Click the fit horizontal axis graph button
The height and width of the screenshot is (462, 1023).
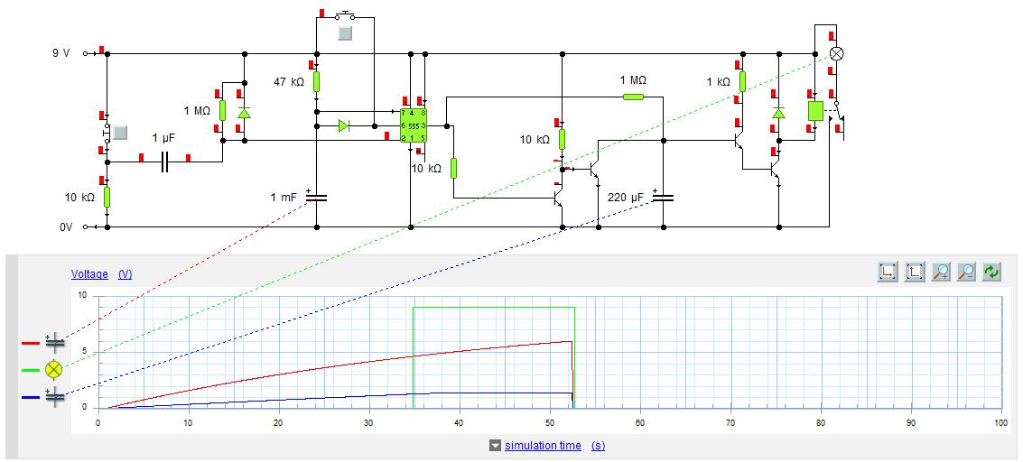tap(888, 272)
